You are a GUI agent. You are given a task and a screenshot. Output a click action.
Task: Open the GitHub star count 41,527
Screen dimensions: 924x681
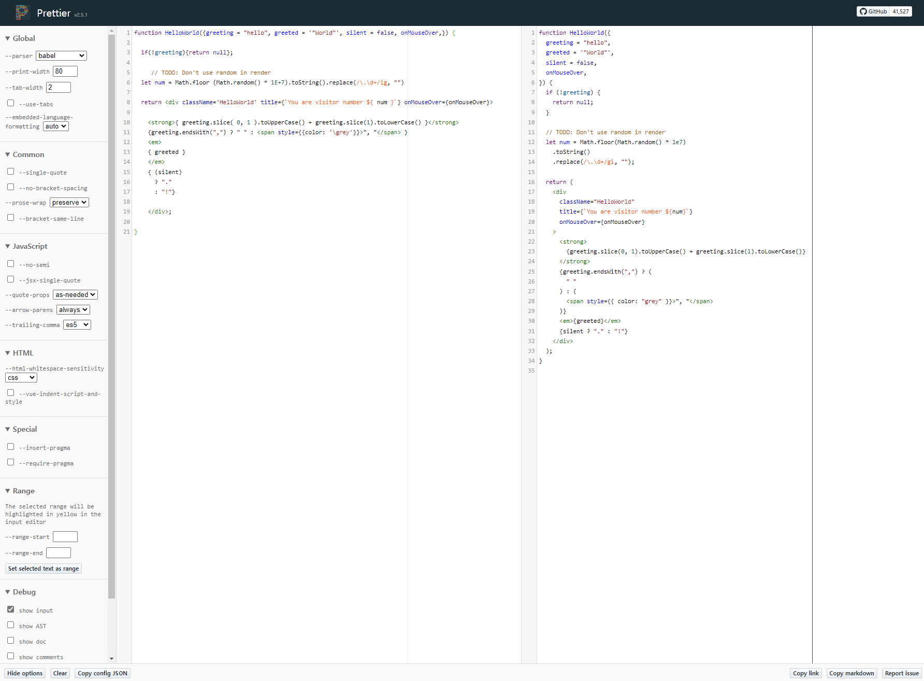point(901,11)
